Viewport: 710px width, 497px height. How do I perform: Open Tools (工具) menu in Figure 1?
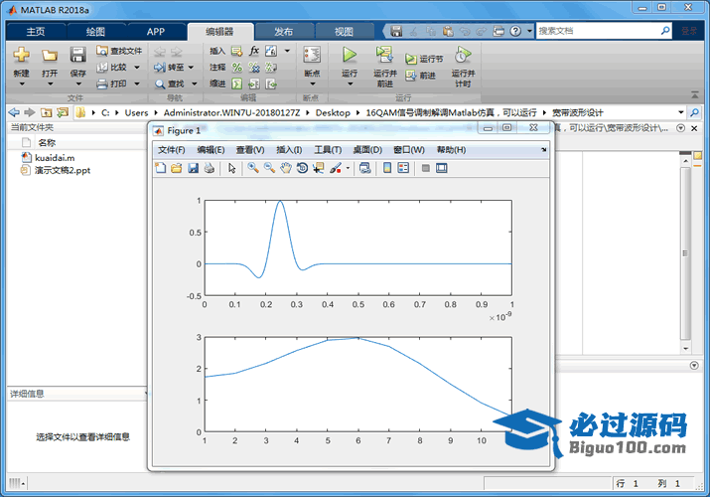[328, 150]
